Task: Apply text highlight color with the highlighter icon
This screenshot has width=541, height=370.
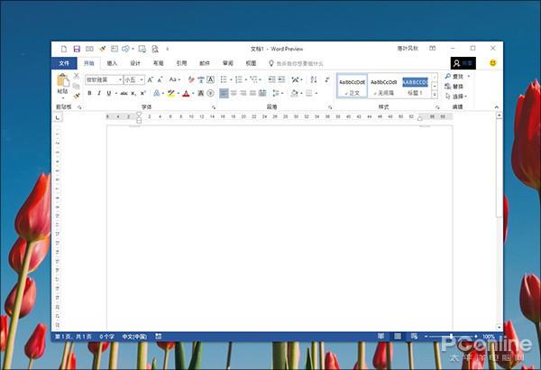Action: (171, 93)
